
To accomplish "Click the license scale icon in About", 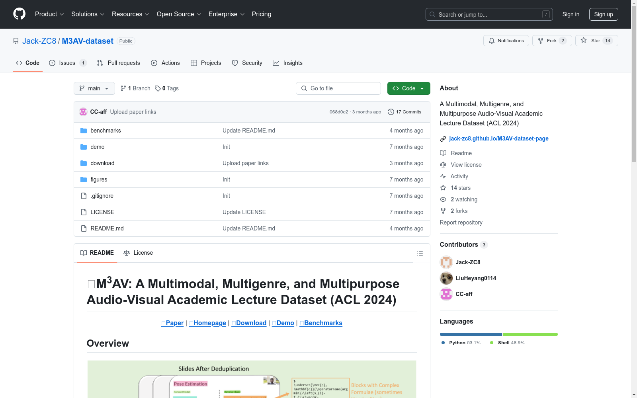I will point(443,165).
